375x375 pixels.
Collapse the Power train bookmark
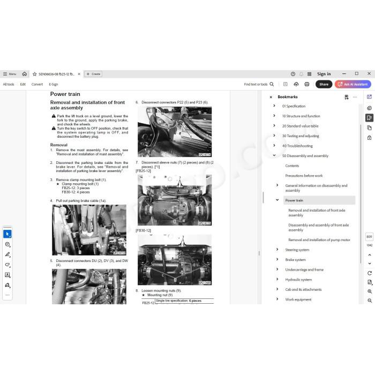[x=277, y=200]
